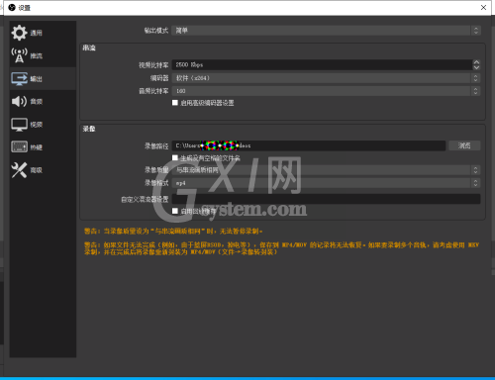Click in the 视频比特率 2500 Kbps field
The image size is (495, 380).
(x=322, y=64)
